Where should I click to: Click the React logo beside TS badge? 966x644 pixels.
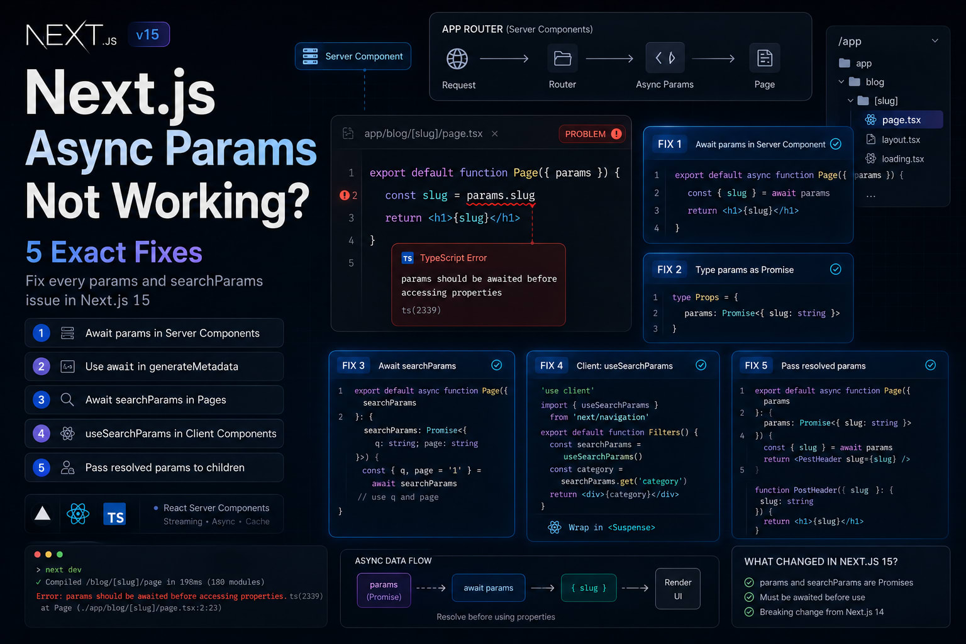pos(78,514)
